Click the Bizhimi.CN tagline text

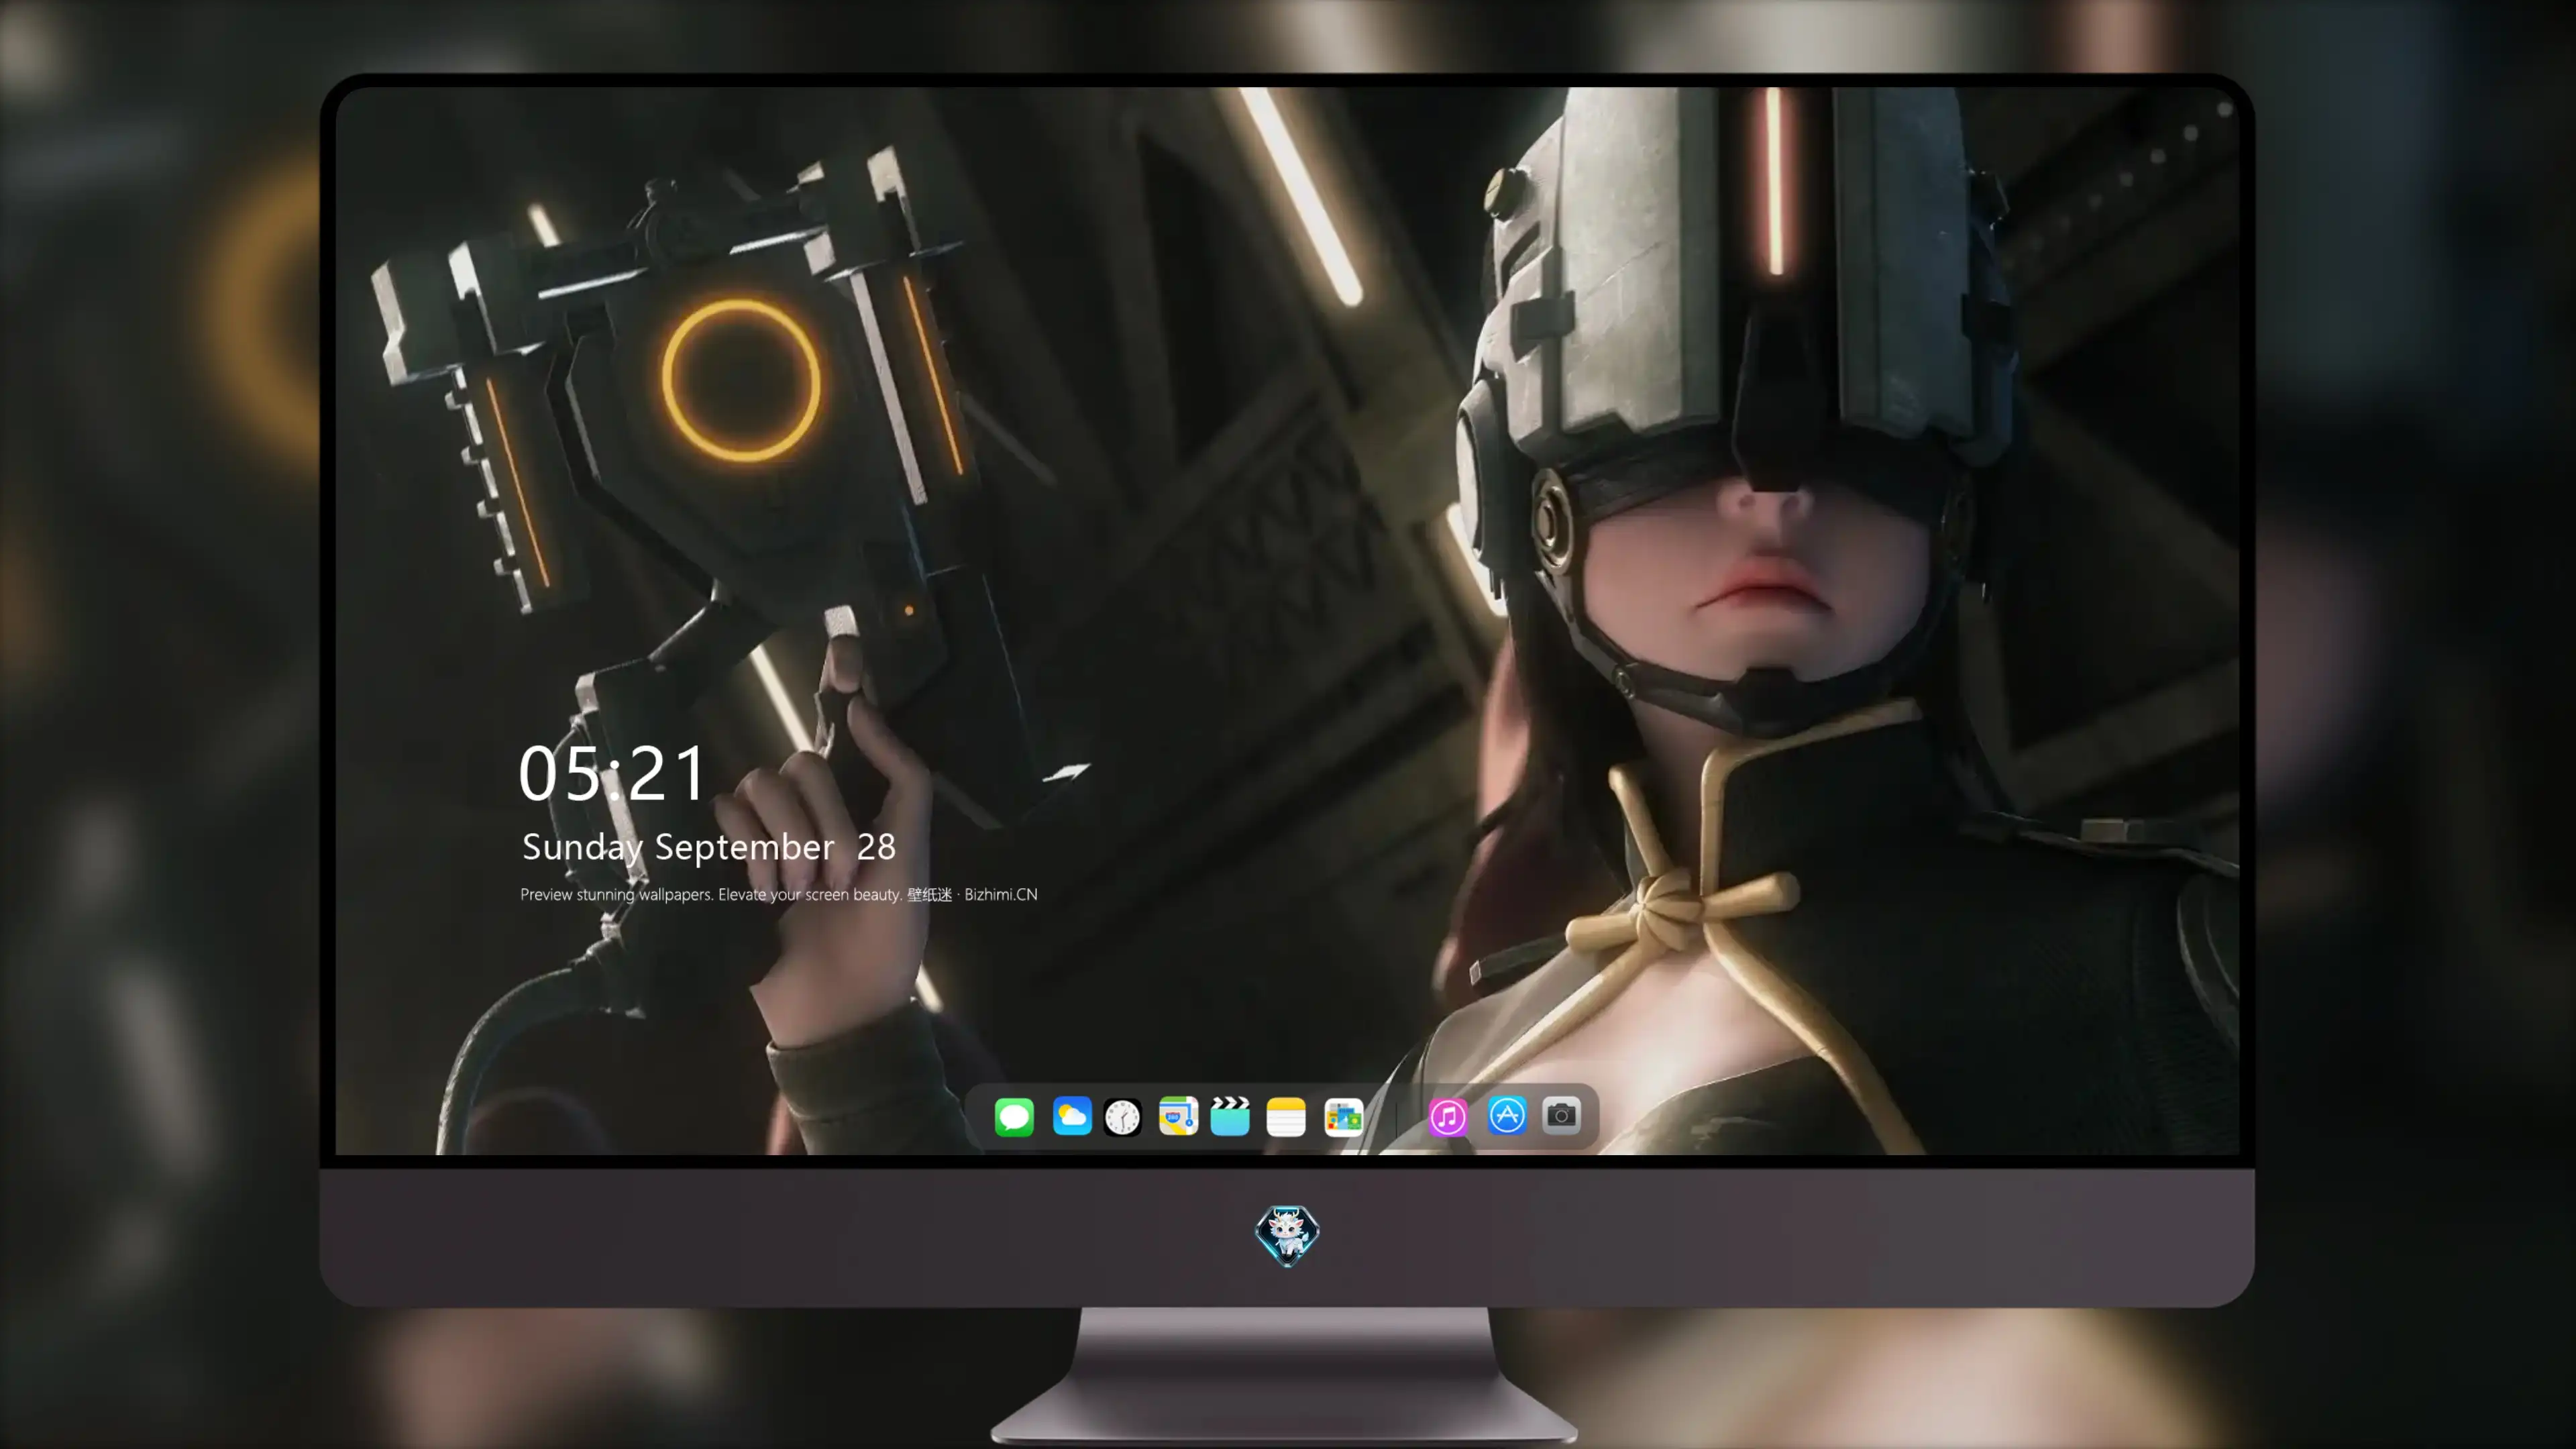[x=779, y=894]
